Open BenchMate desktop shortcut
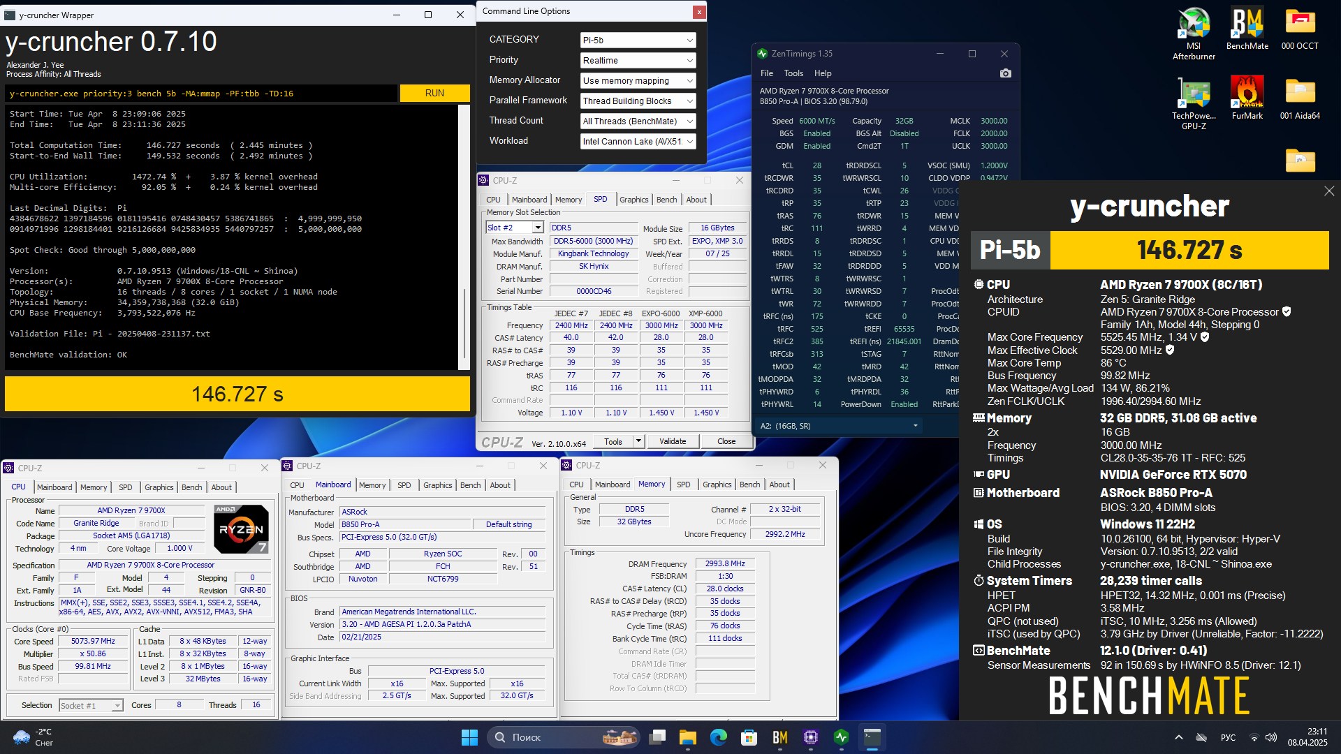 [x=1247, y=29]
